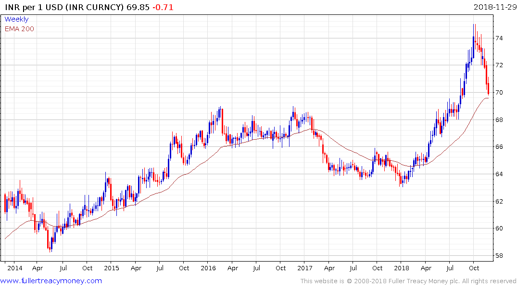This screenshot has width=517, height=288.
Task: Open the www.fullertreacymoney.com link
Action: (x=51, y=281)
